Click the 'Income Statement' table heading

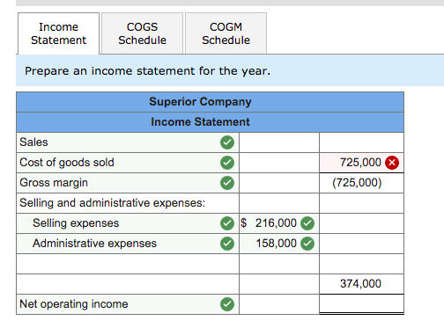click(x=200, y=122)
